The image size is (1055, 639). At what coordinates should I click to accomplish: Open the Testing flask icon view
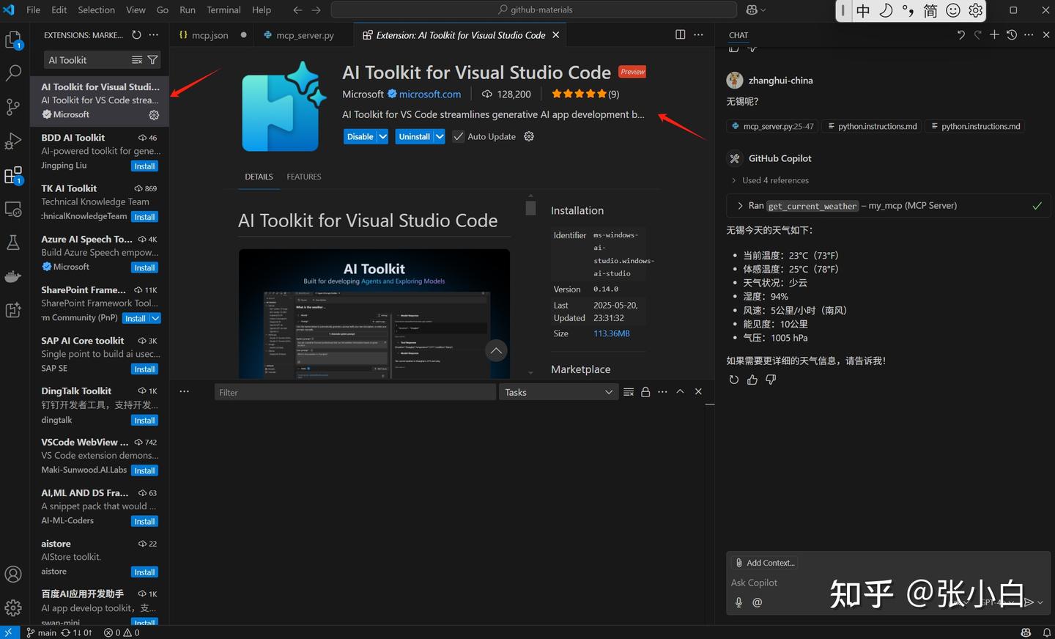[13, 243]
